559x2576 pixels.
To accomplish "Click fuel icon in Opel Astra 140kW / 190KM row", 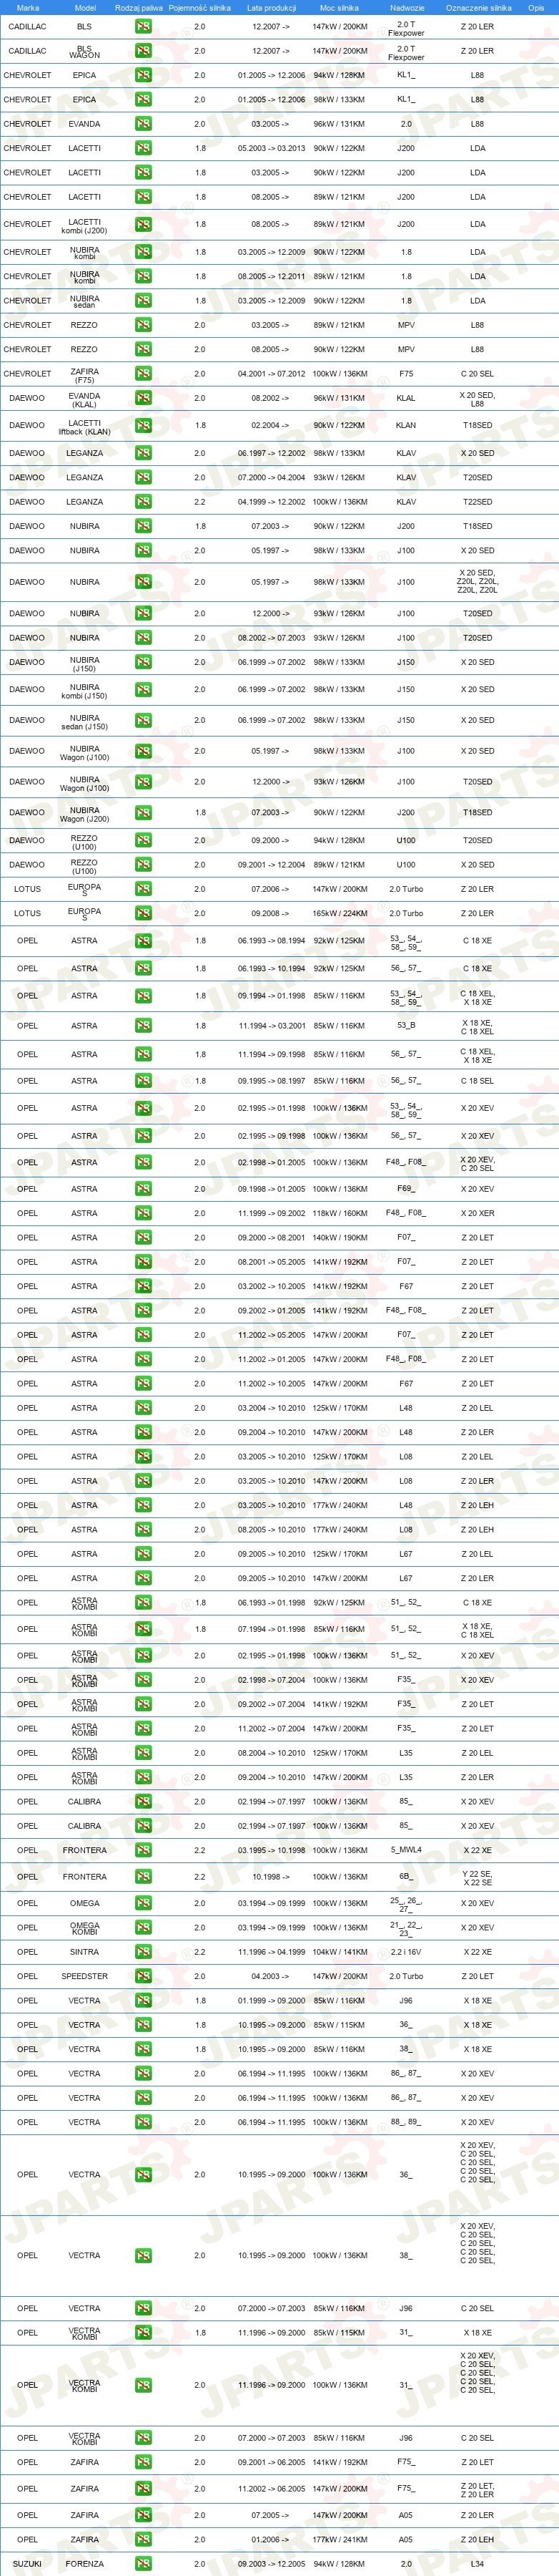I will tap(144, 1238).
